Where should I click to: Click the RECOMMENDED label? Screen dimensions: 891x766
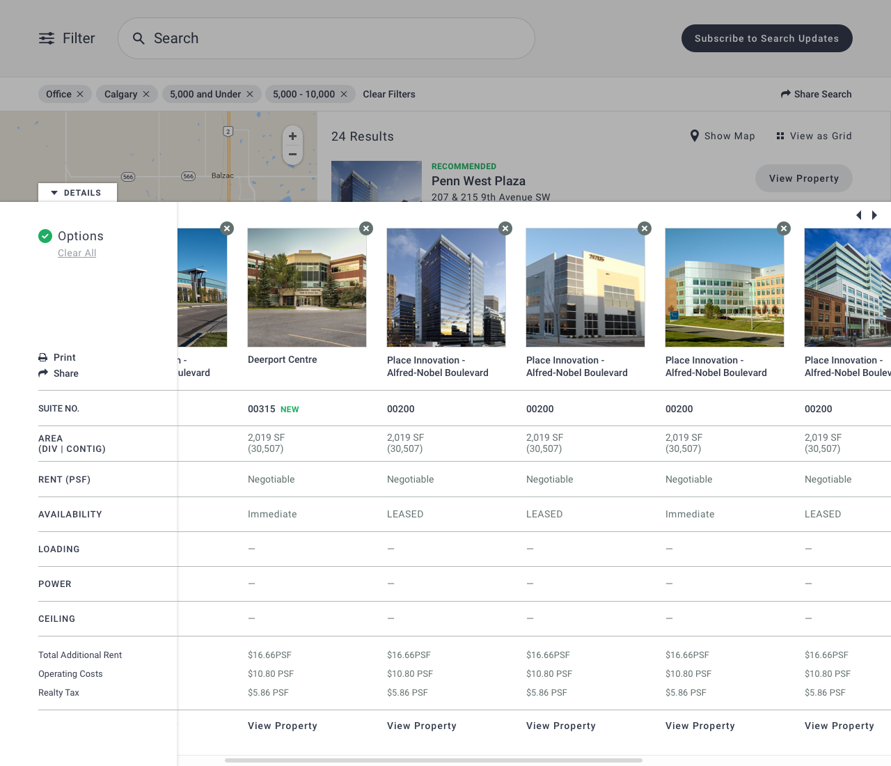[x=464, y=166]
